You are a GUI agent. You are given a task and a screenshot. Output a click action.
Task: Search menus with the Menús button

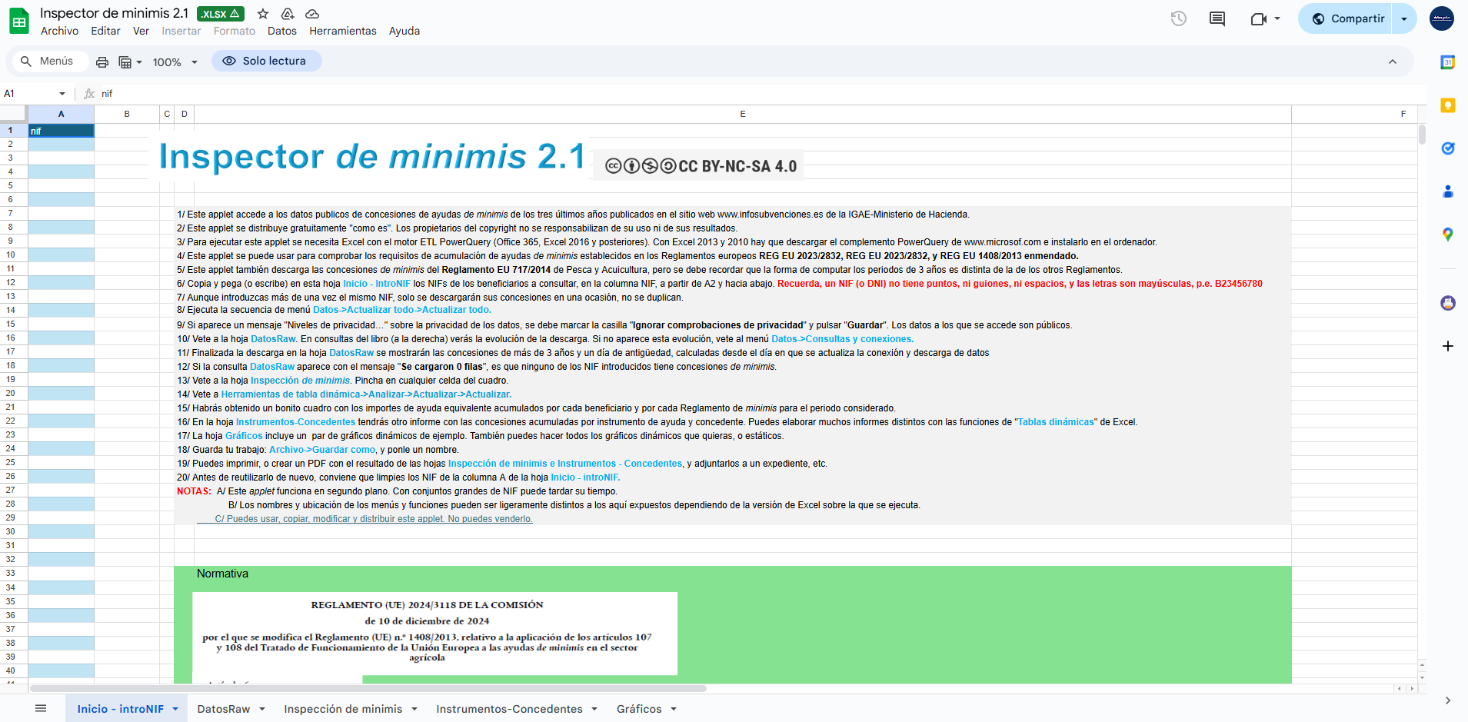[x=48, y=61]
